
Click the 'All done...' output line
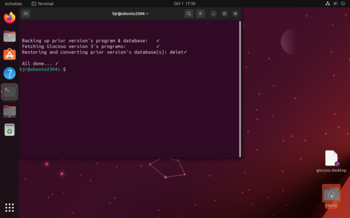coord(40,63)
